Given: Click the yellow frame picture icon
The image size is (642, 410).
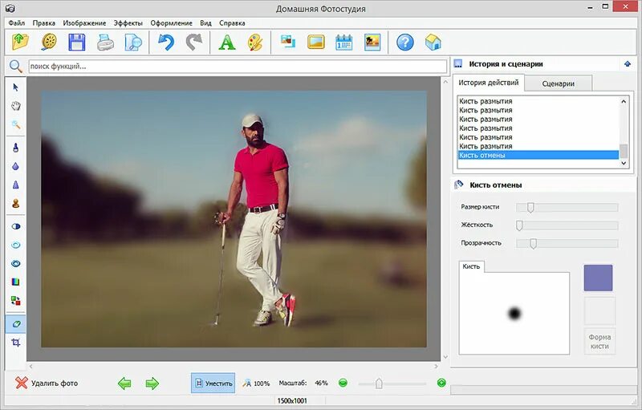Looking at the screenshot, I should click(315, 43).
